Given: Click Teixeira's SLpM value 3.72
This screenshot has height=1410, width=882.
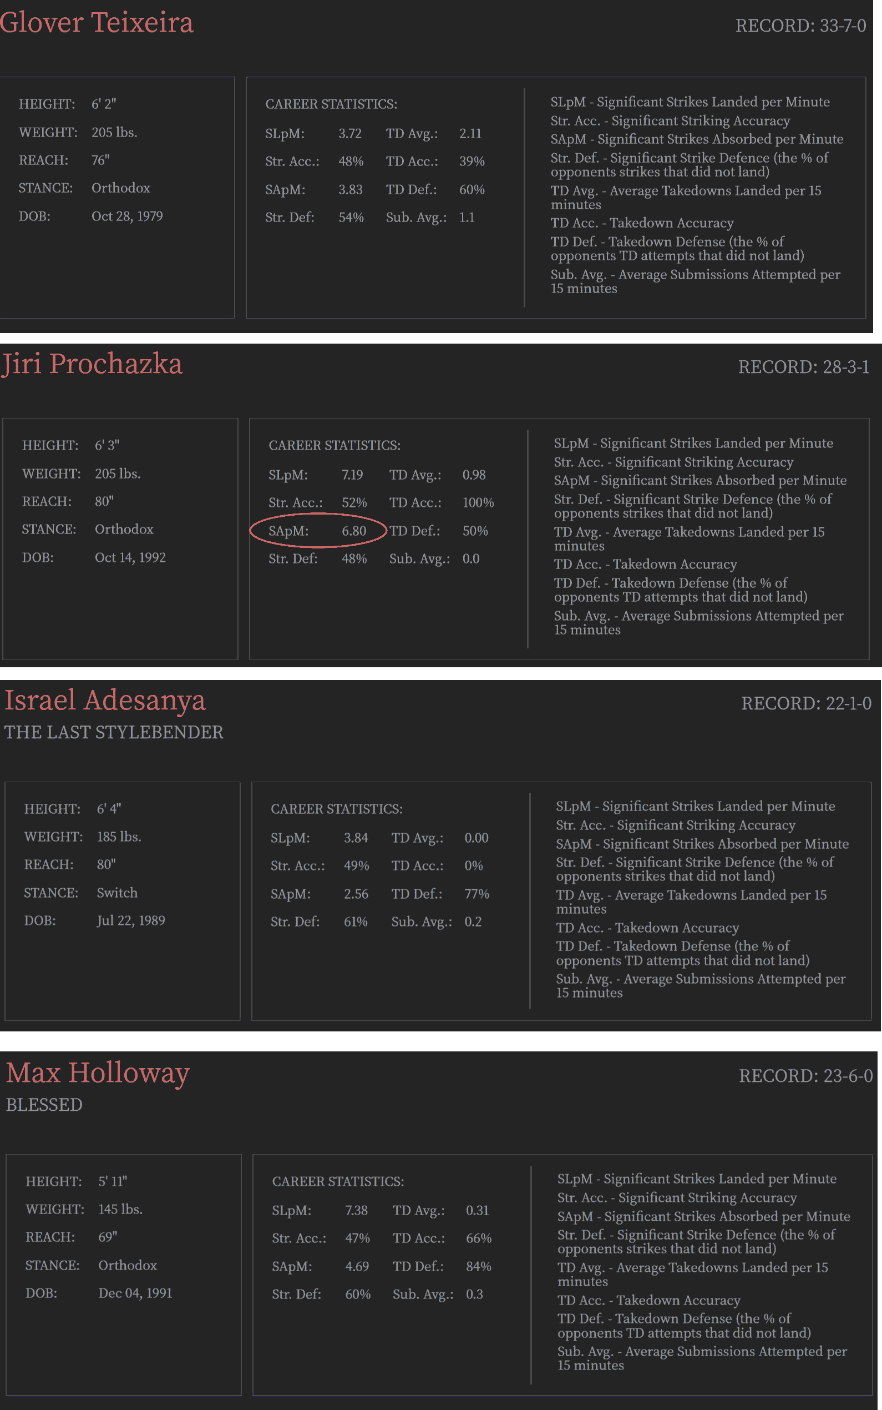Looking at the screenshot, I should [350, 133].
